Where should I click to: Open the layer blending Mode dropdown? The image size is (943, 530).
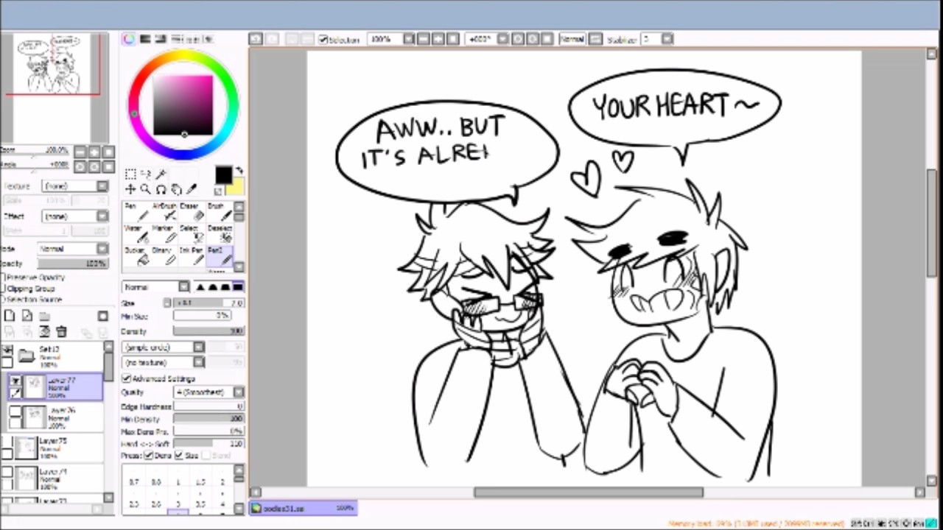72,249
